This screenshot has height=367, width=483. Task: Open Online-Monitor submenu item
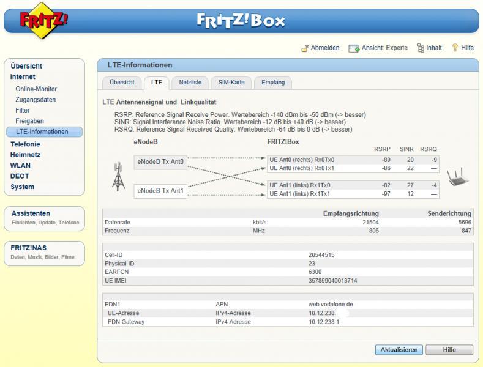(x=36, y=89)
